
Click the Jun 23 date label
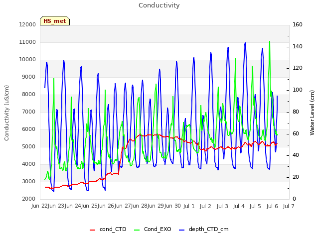click(x=56, y=206)
